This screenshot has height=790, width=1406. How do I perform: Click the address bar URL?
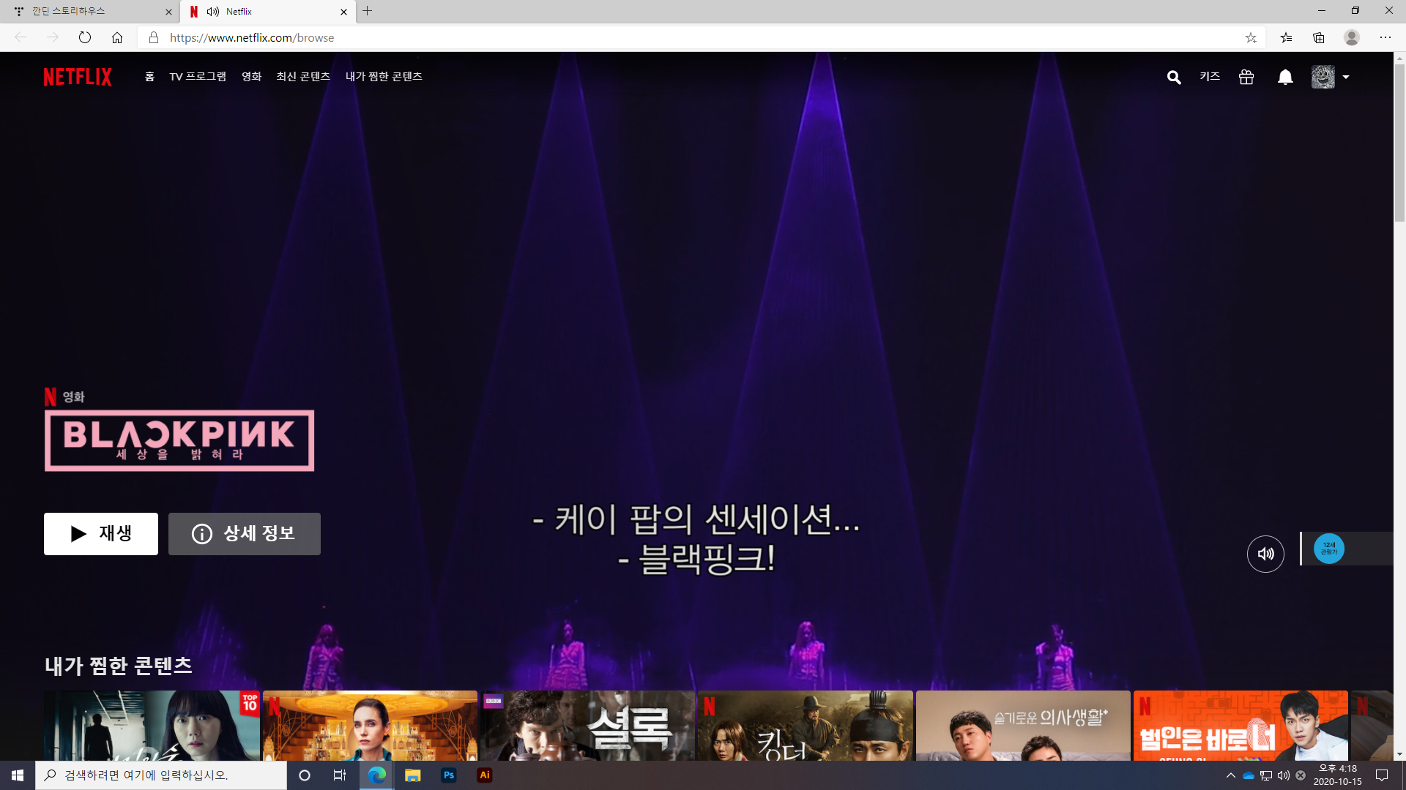click(x=252, y=37)
